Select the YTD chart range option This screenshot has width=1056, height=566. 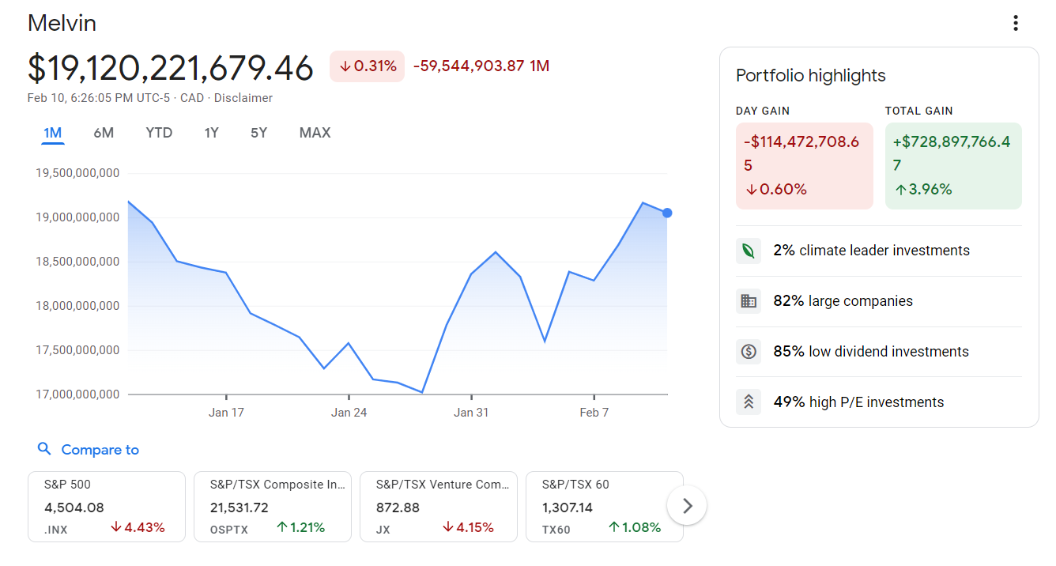point(159,132)
